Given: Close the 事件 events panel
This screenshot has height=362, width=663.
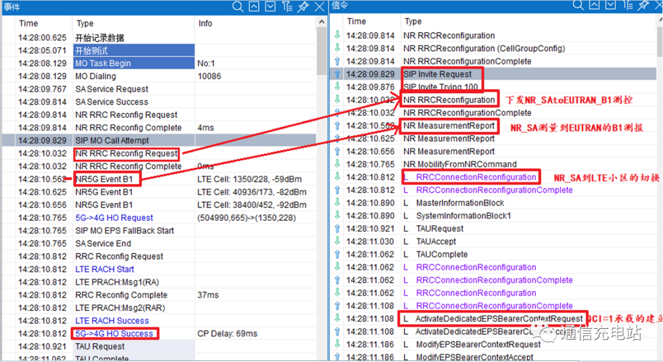Looking at the screenshot, I should [320, 6].
